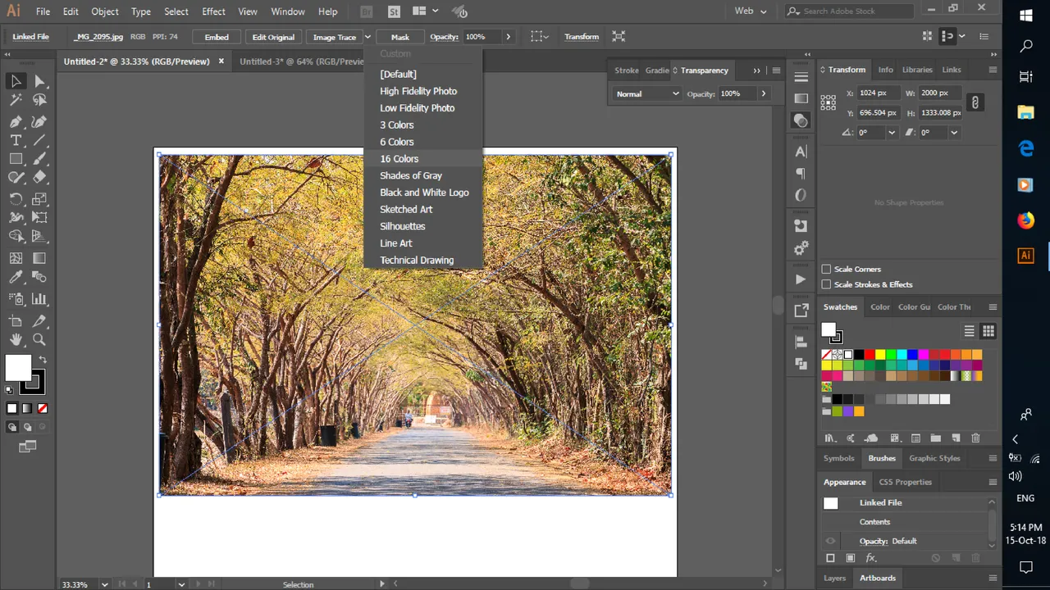Pick the red swatch in Swatches panel
This screenshot has width=1050, height=590.
(x=870, y=355)
